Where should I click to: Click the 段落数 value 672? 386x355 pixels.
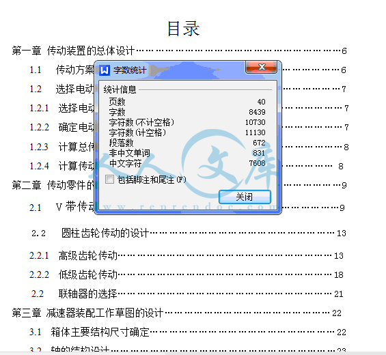(259, 143)
